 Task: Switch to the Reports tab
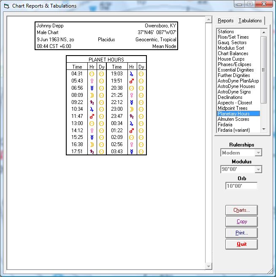tap(225, 21)
